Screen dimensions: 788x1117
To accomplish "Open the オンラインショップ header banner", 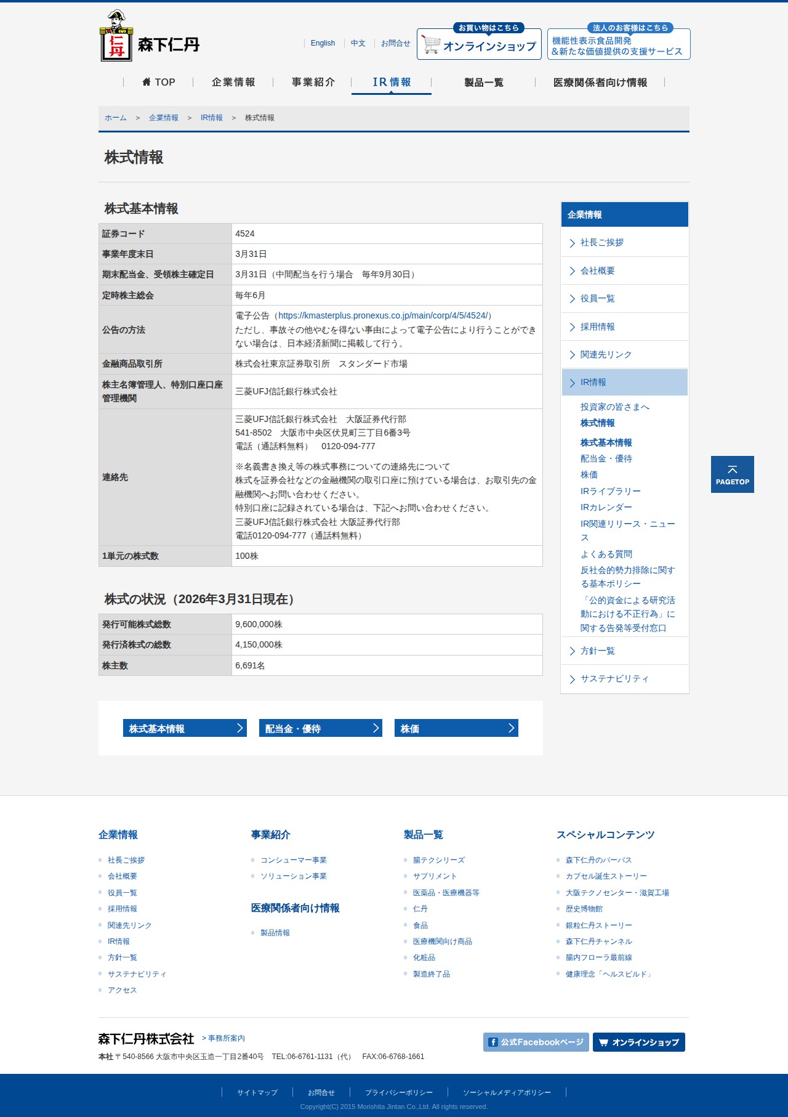I will tap(479, 42).
